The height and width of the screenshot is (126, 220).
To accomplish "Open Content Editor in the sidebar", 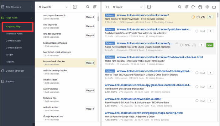I will [x=14, y=48].
